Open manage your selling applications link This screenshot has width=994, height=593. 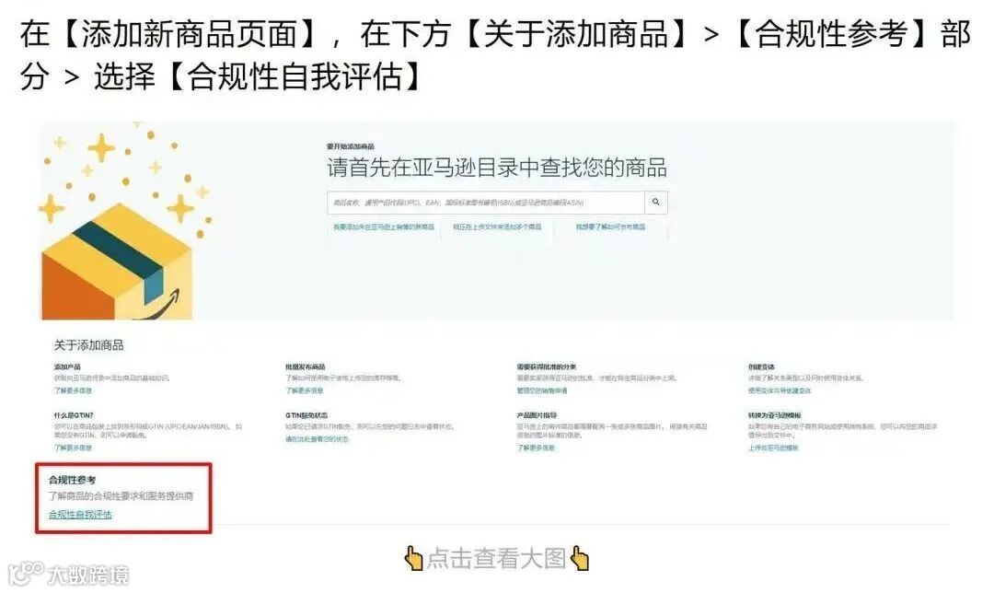click(542, 390)
